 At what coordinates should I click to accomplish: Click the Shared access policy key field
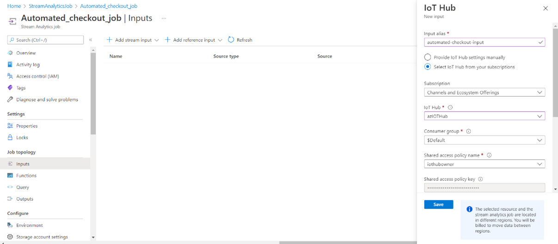(484, 188)
